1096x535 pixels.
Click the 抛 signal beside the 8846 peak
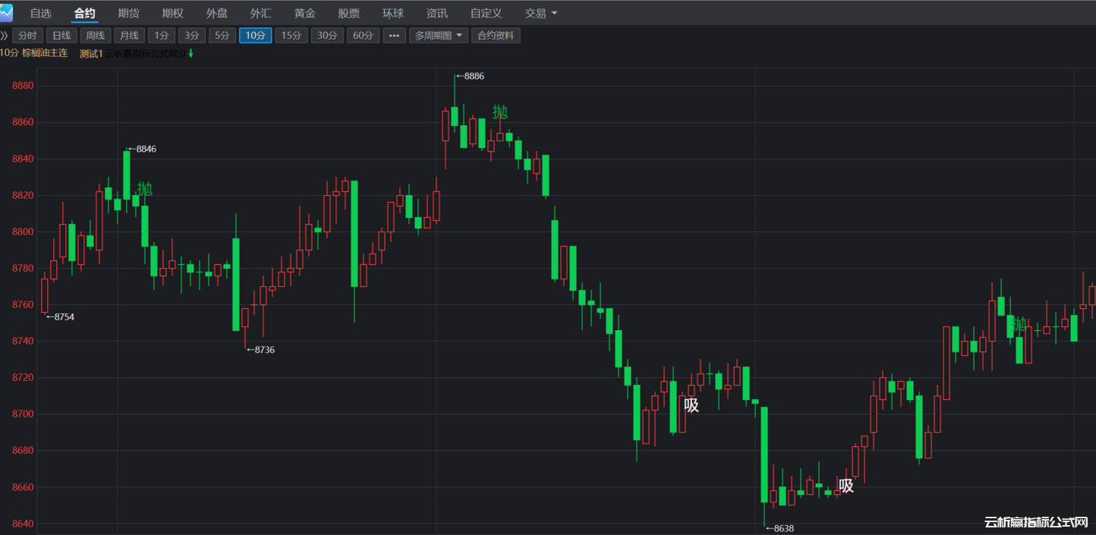tap(144, 189)
